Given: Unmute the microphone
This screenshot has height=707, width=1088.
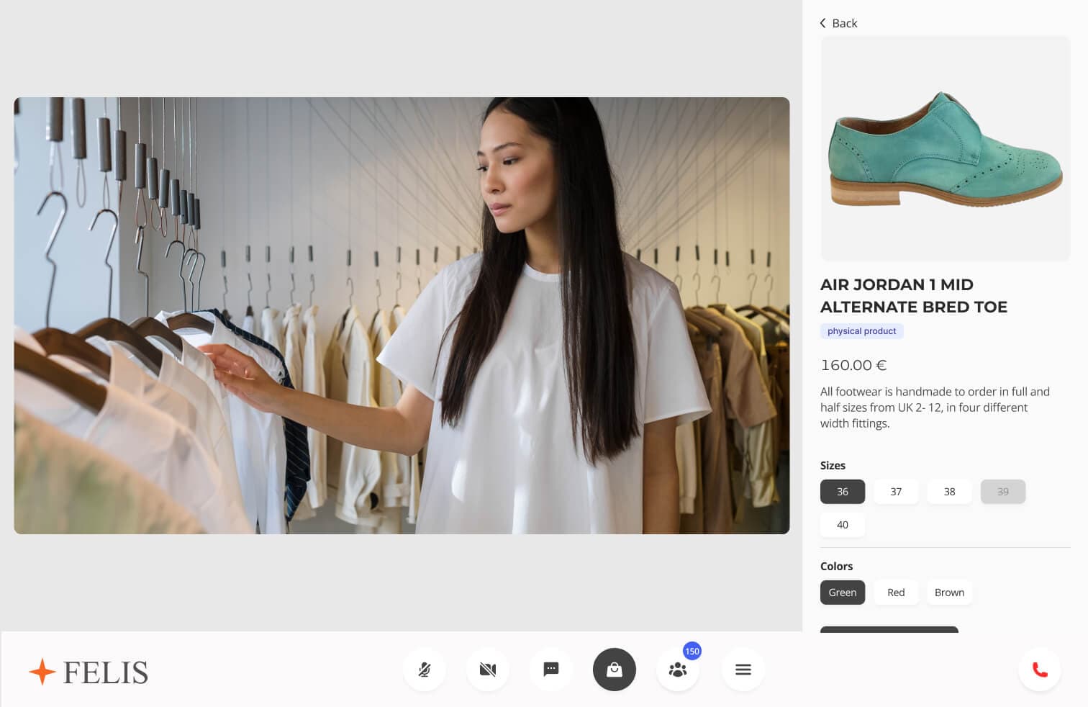Looking at the screenshot, I should pyautogui.click(x=425, y=670).
